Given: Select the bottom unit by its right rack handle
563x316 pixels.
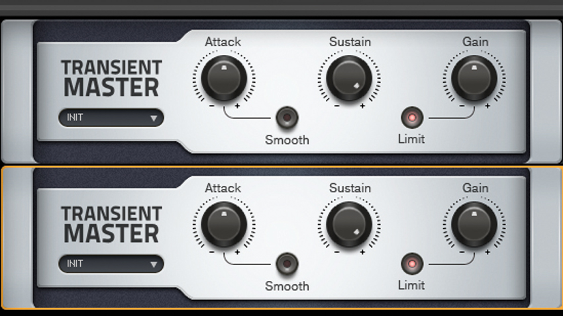Looking at the screenshot, I should (x=546, y=237).
